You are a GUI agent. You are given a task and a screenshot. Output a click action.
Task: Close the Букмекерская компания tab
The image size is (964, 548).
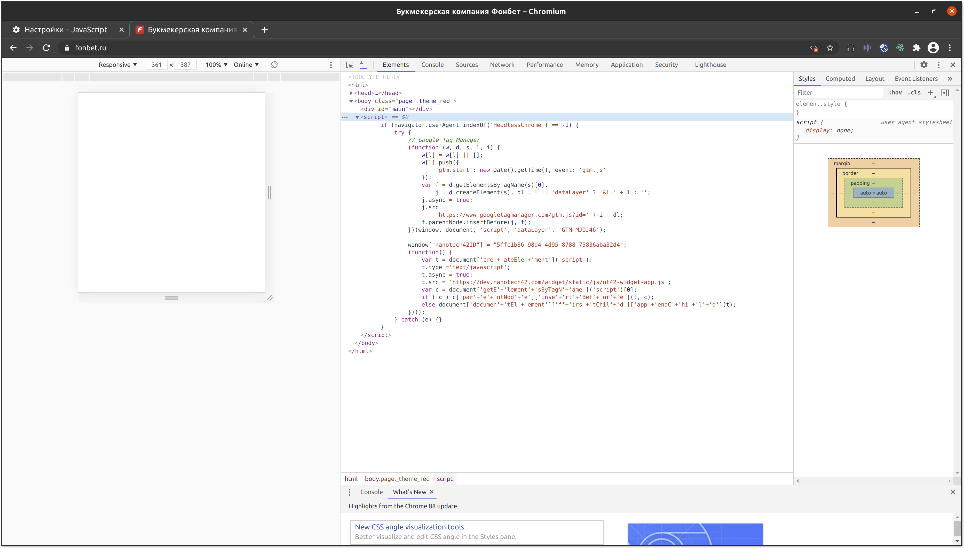click(245, 30)
